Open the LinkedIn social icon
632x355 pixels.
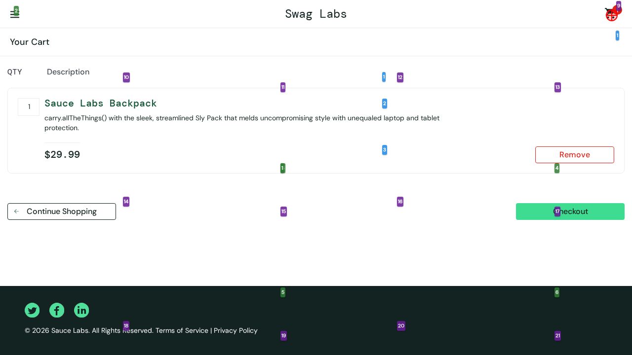tap(81, 310)
